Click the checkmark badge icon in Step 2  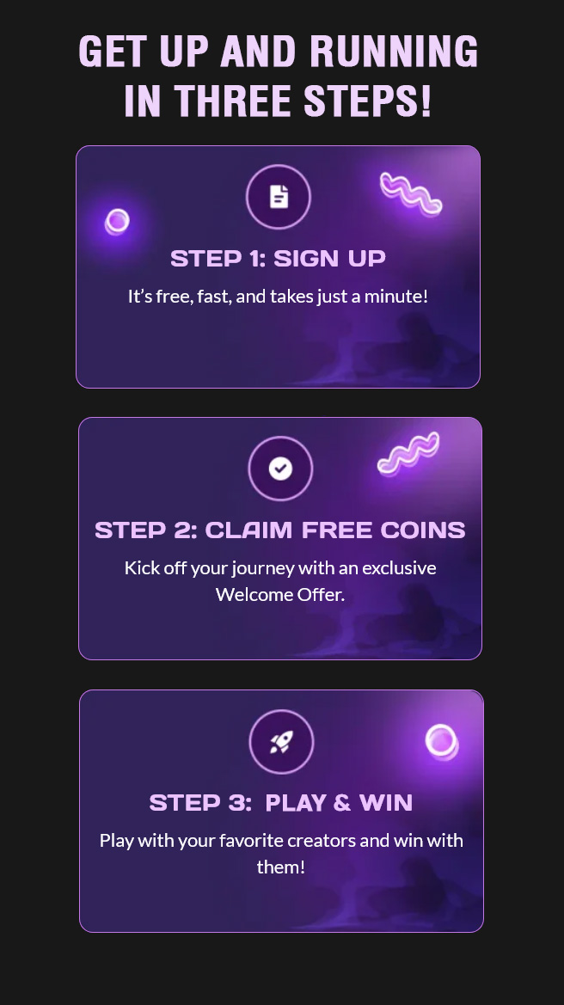tap(281, 469)
